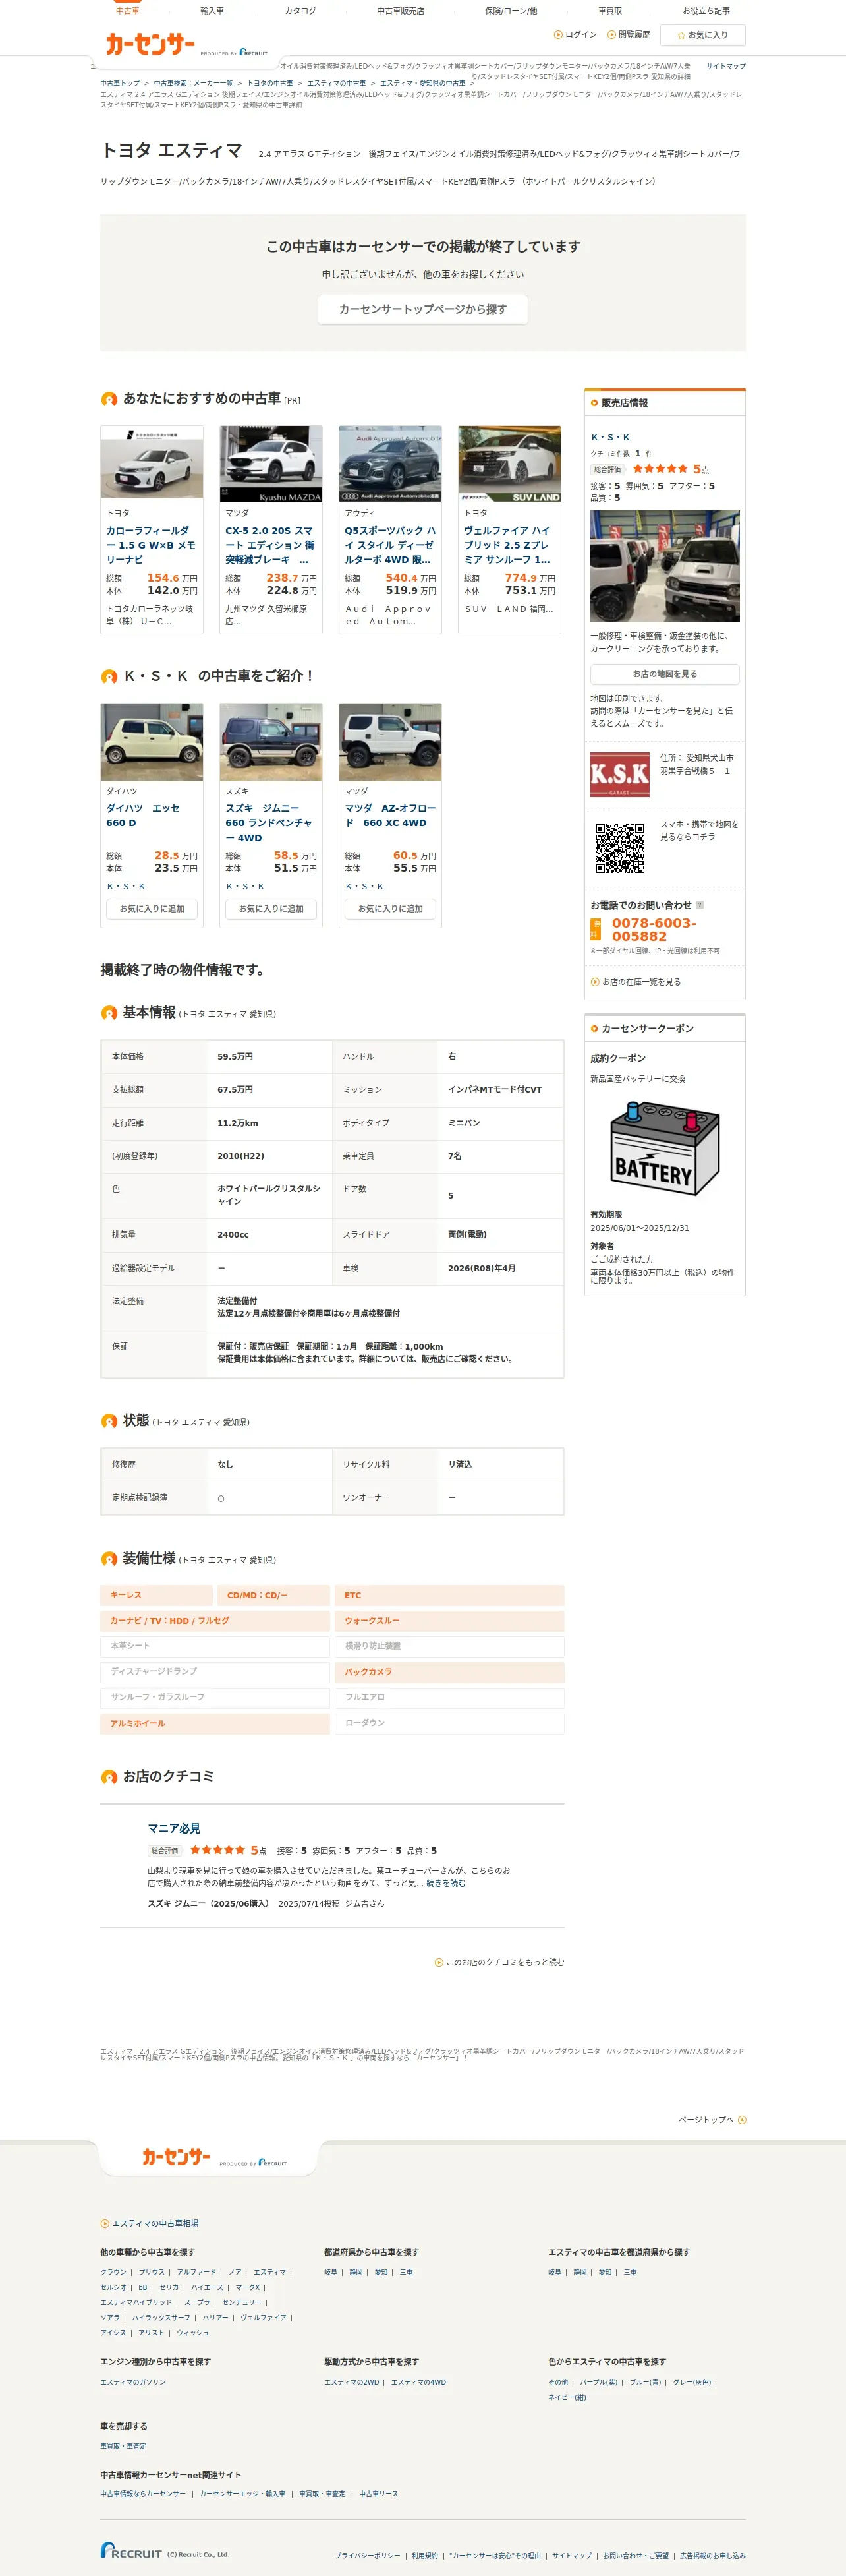Click the phone inquiry help icon
Image resolution: width=846 pixels, height=2576 pixels.
pos(699,904)
